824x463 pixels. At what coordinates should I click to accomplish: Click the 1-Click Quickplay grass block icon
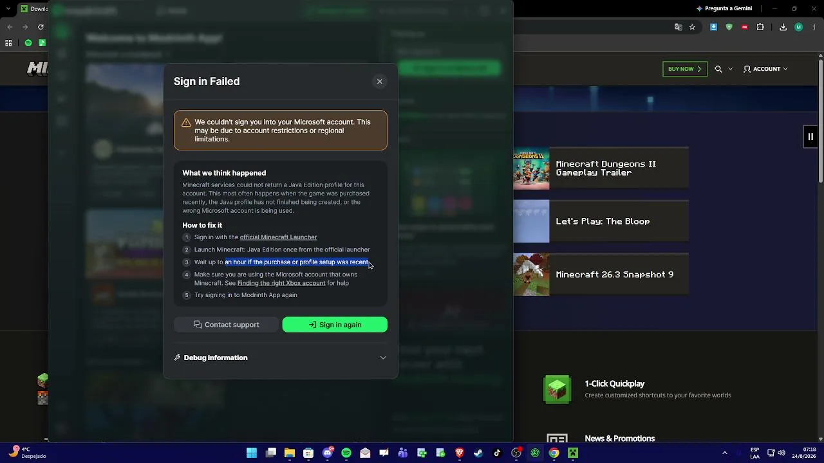[557, 389]
